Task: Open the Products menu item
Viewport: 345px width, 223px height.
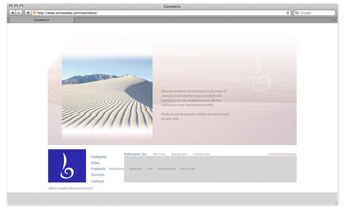Action: point(98,169)
